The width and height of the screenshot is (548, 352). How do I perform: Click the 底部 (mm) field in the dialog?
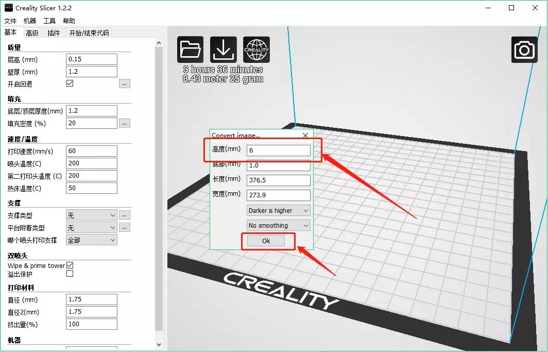click(x=279, y=165)
